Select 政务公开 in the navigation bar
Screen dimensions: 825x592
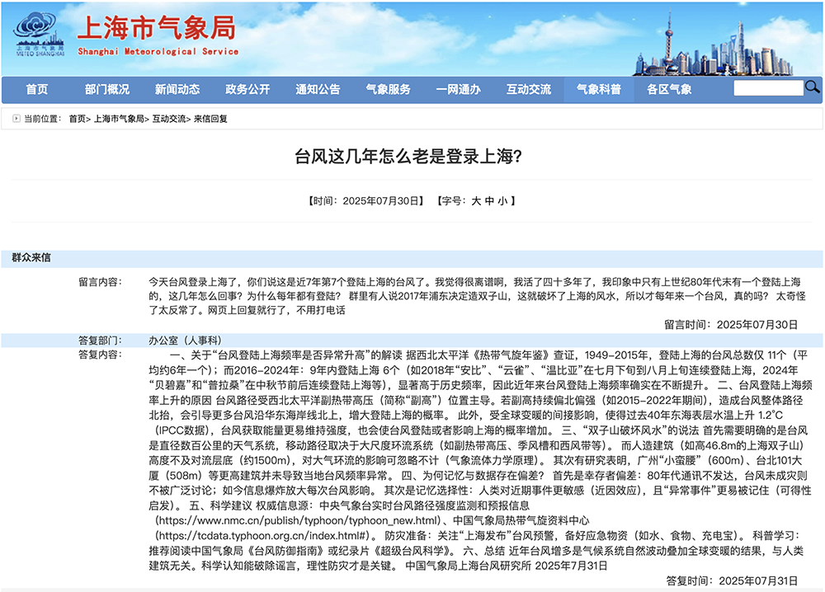(247, 90)
